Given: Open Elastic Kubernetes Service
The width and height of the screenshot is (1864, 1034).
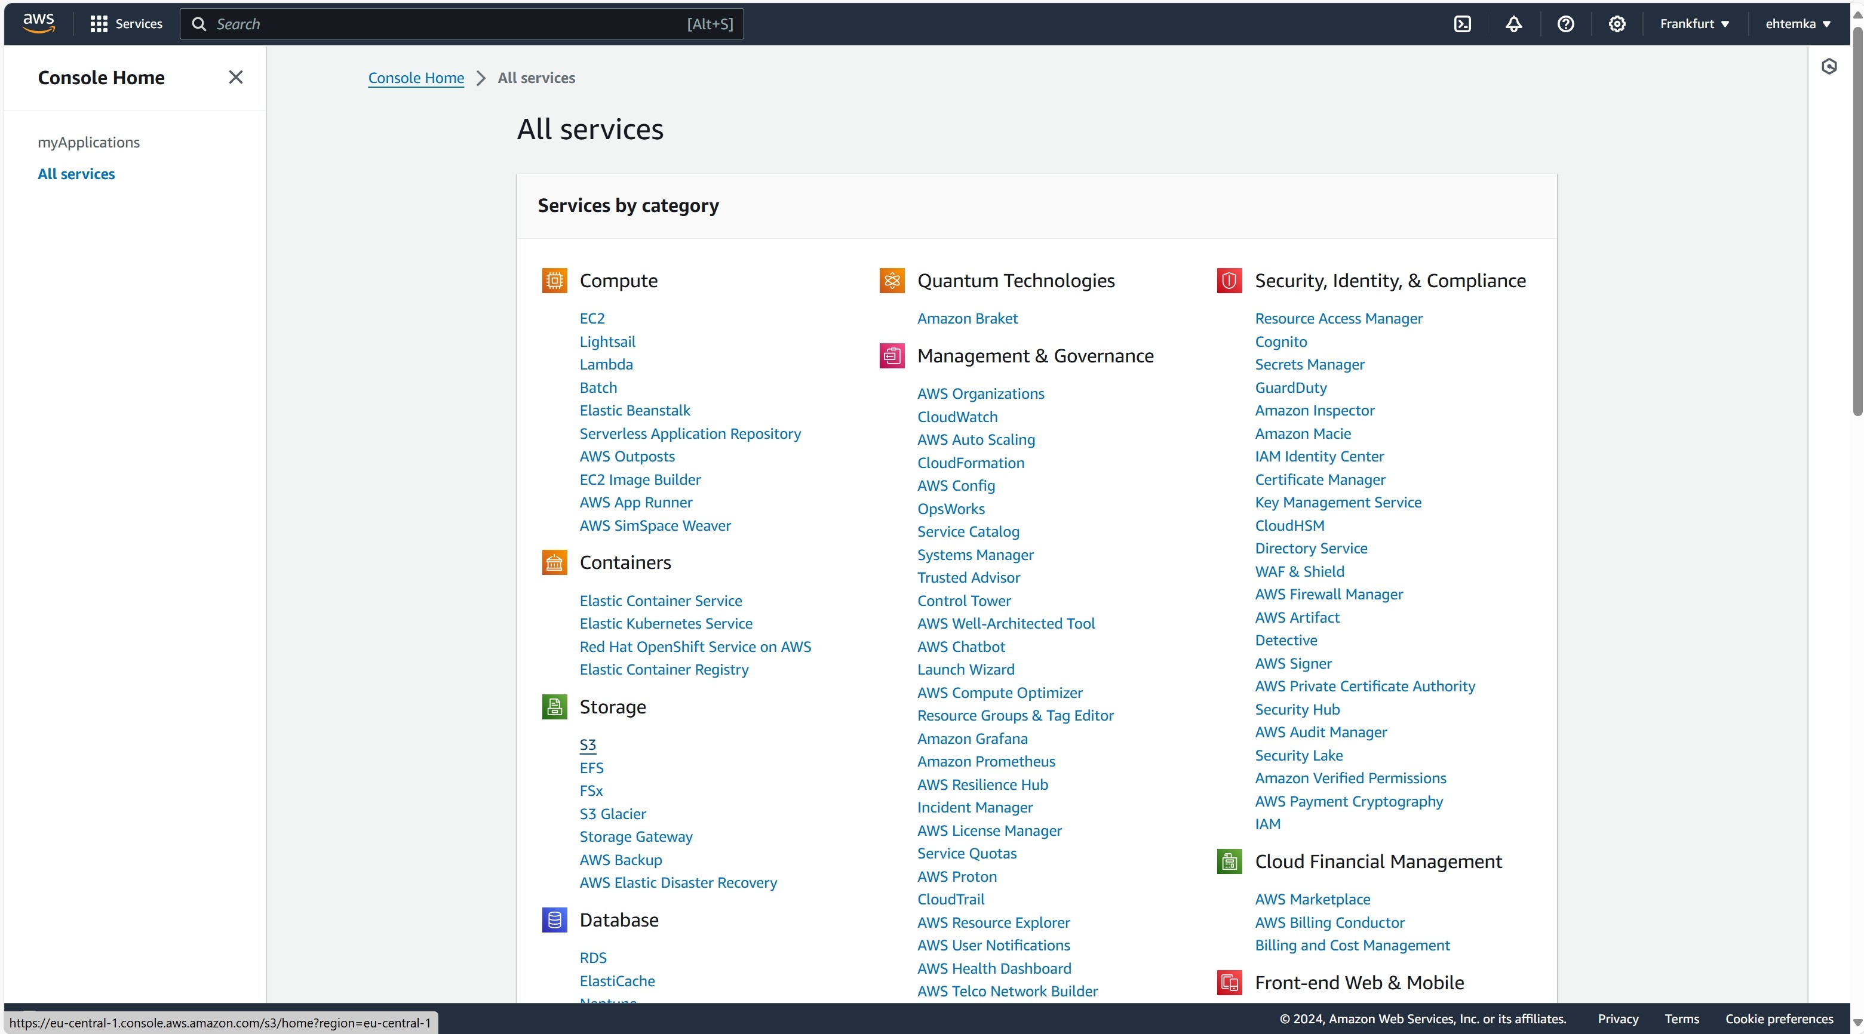Looking at the screenshot, I should point(666,623).
